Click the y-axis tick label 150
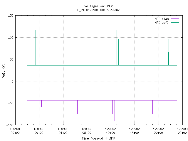Screen dimensions: 188x141 (x=11, y=16)
